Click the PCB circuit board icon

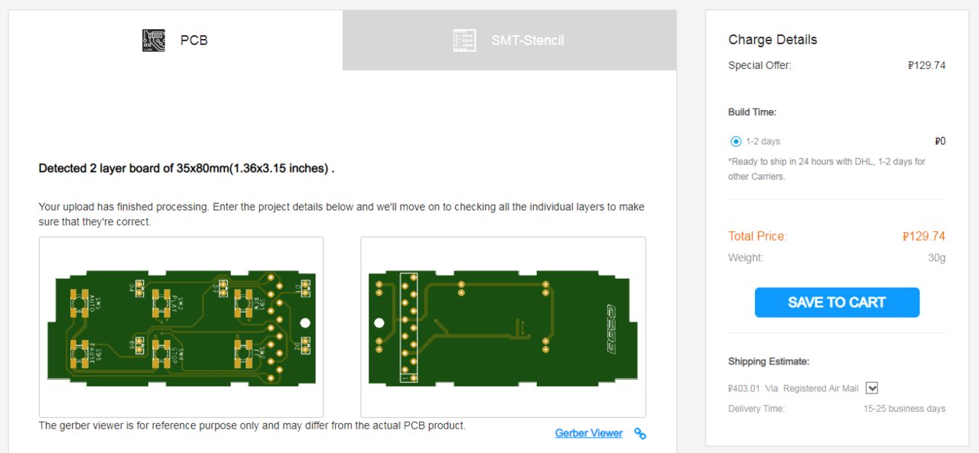click(x=154, y=40)
